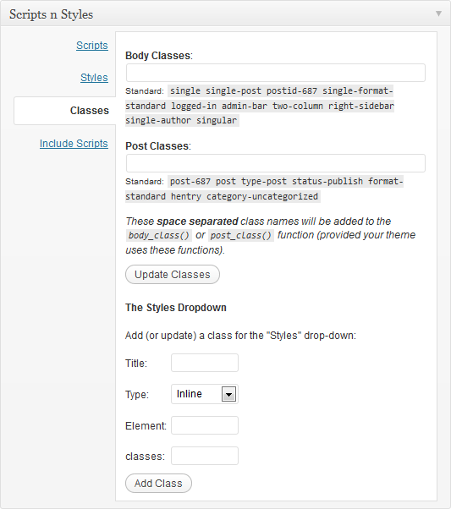Open the Type dropdown showing Inline
451x509 pixels.
pos(205,394)
